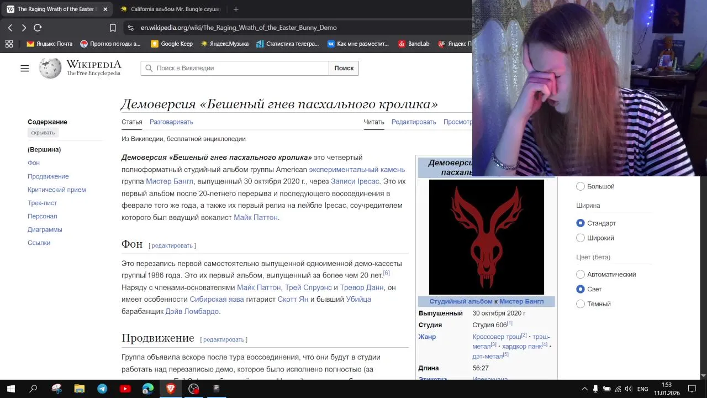Viewport: 707px width, 398px height.
Task: Open Wi-Fi network settings in the tray
Action: (x=618, y=389)
